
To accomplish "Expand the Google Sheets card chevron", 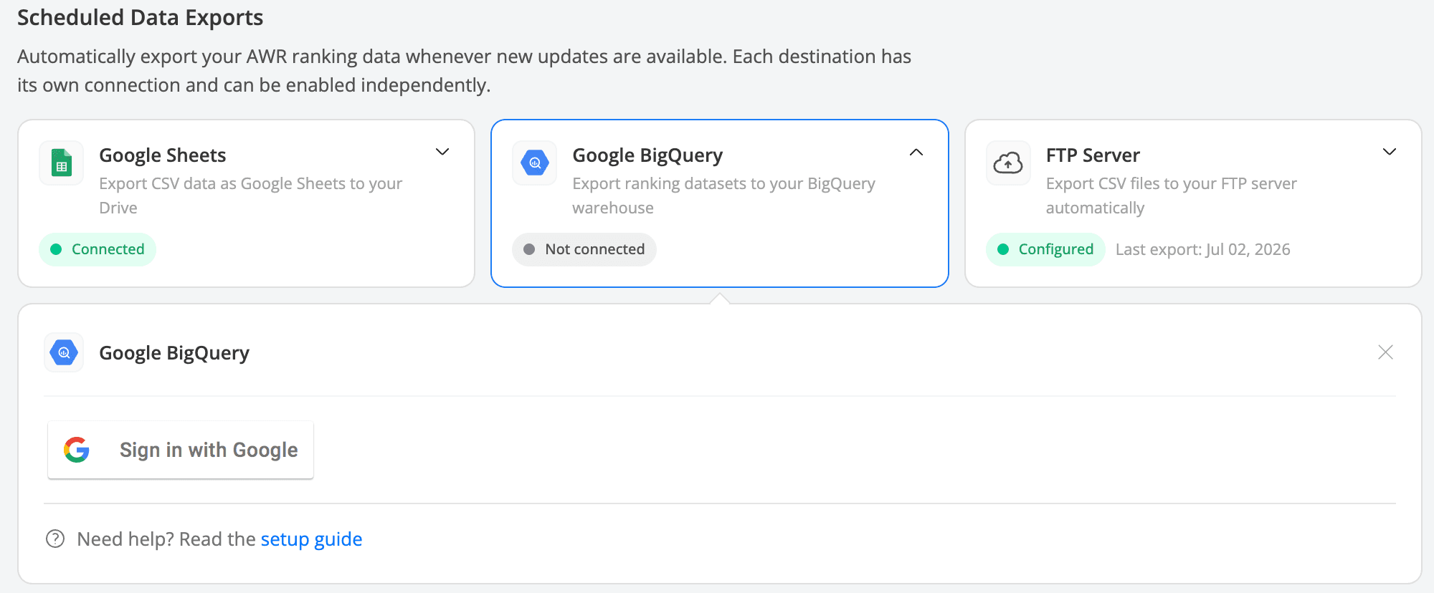I will (x=442, y=152).
